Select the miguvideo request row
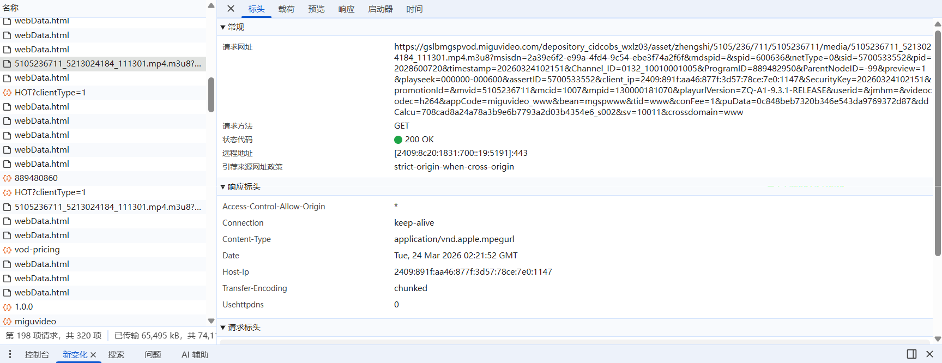The width and height of the screenshot is (942, 363). 103,321
